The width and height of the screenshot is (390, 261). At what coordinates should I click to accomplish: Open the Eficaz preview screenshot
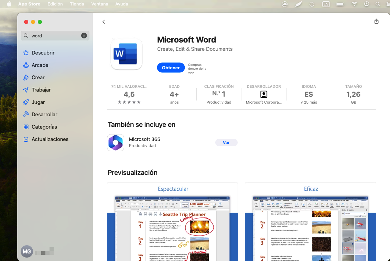(310, 223)
